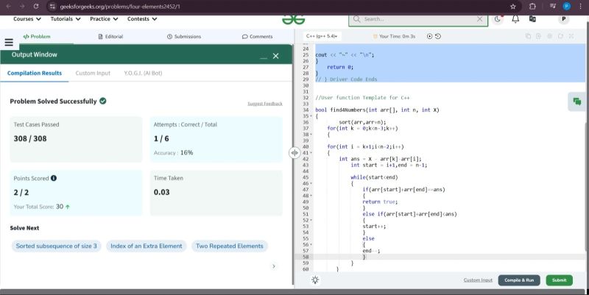This screenshot has width=589, height=295.
Task: Collapse code fold at line 48
Action: pyautogui.click(x=311, y=196)
